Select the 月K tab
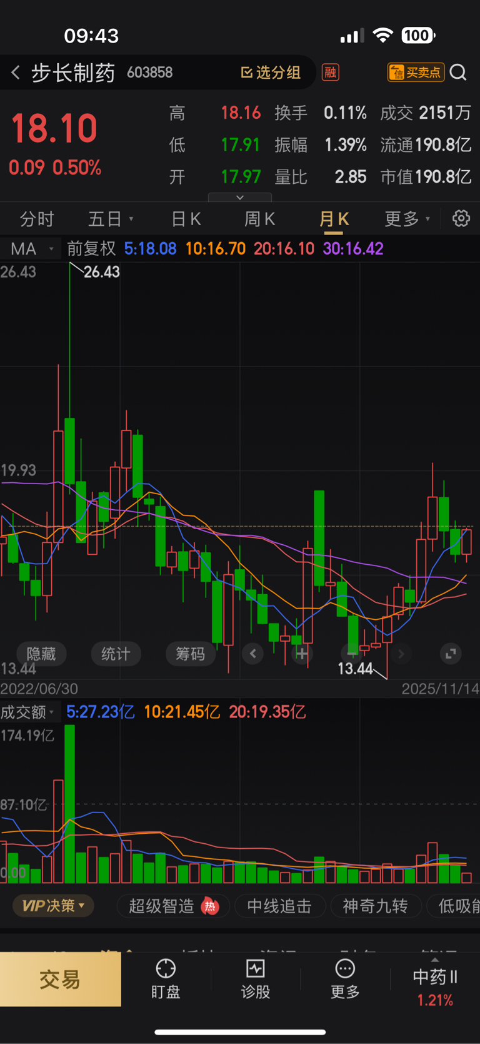The width and height of the screenshot is (480, 1044). click(334, 219)
